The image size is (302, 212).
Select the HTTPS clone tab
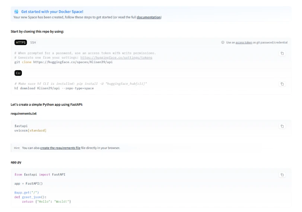pyautogui.click(x=20, y=43)
